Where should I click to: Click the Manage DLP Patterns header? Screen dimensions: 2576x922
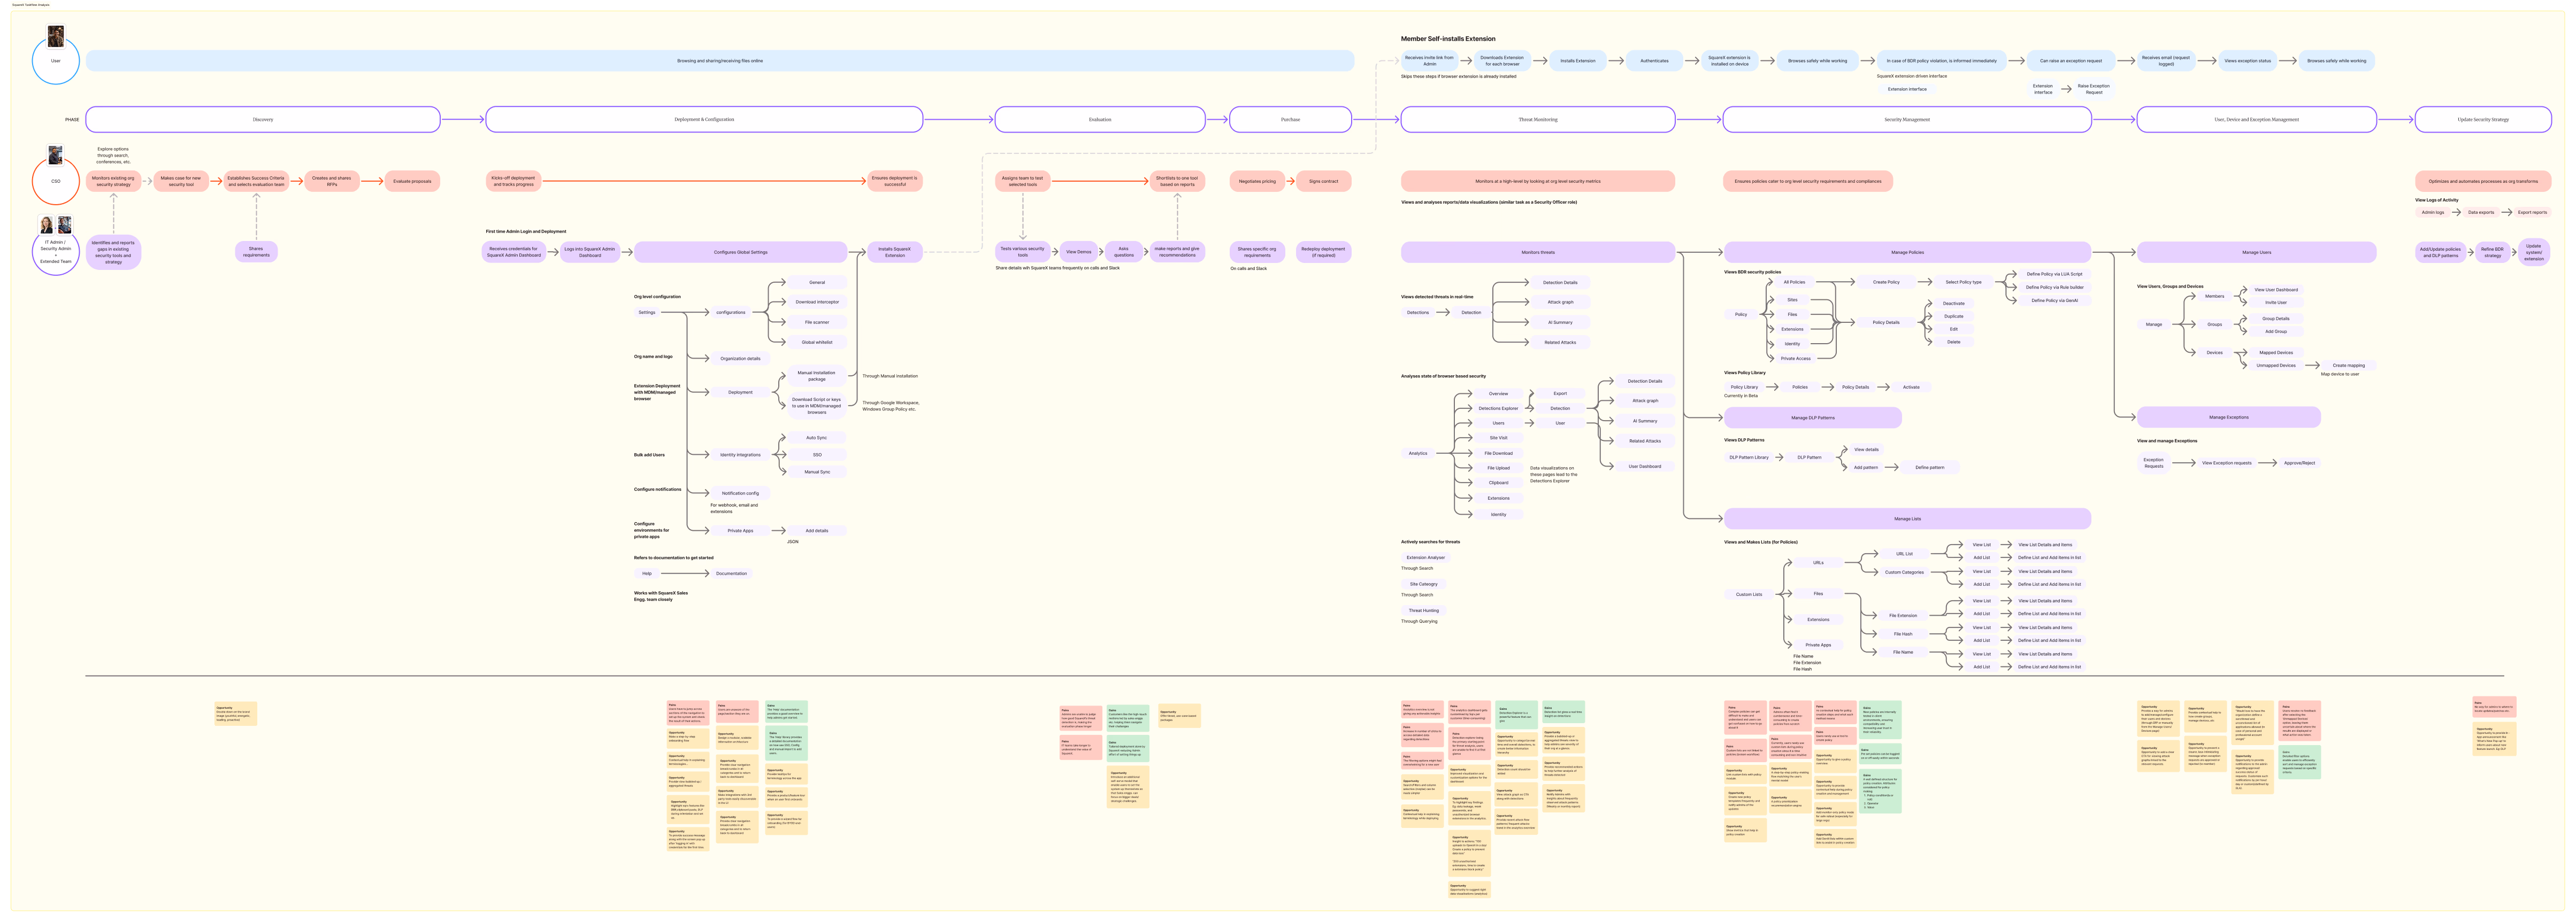pos(1812,417)
